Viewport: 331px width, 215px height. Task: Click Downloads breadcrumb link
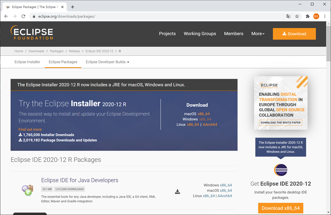tap(36, 51)
